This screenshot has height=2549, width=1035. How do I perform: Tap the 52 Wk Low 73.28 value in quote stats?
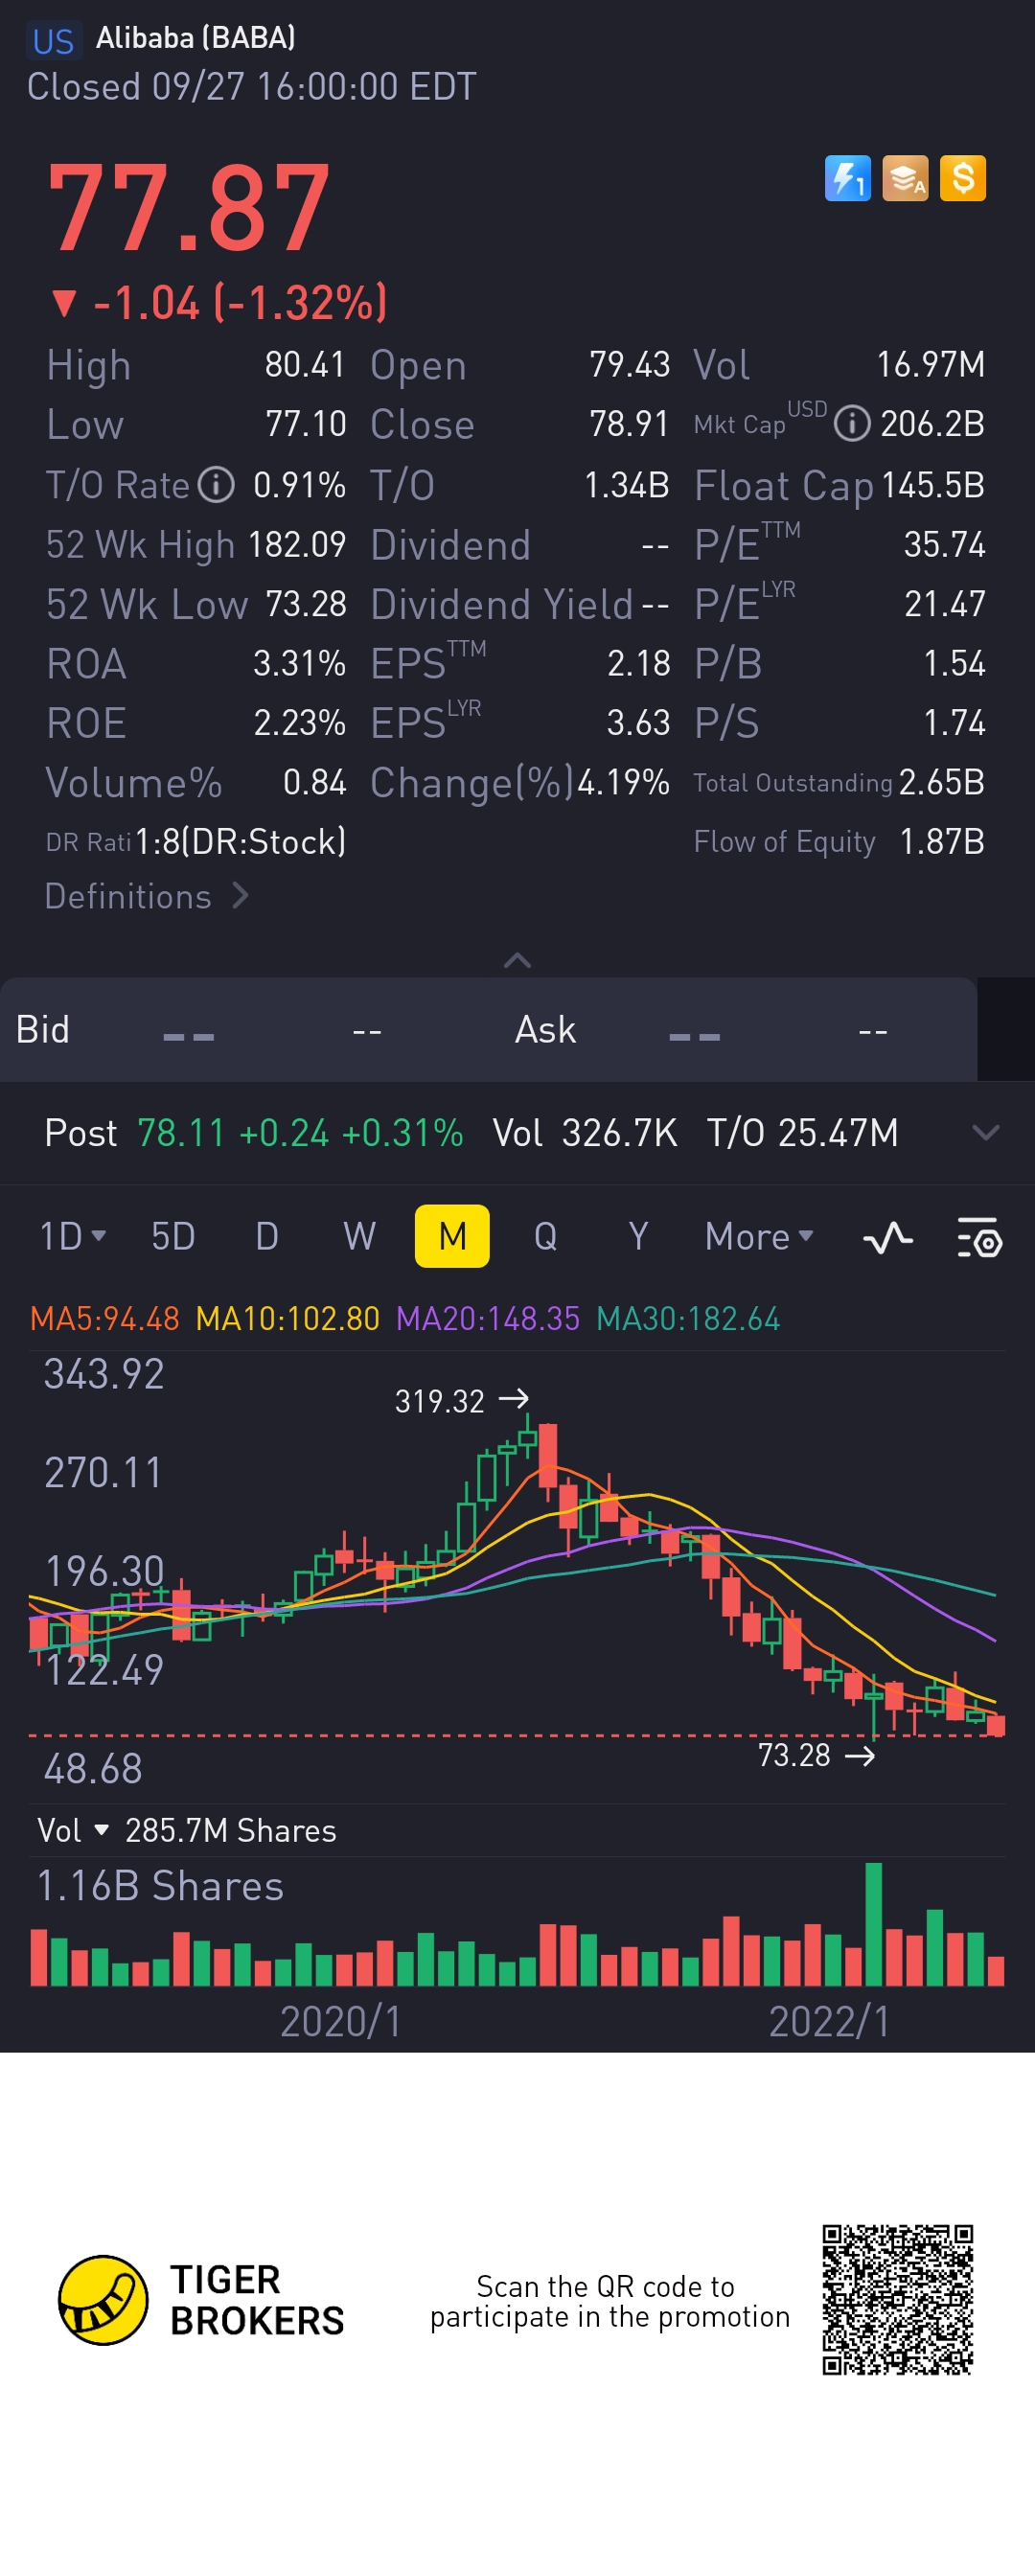306,604
